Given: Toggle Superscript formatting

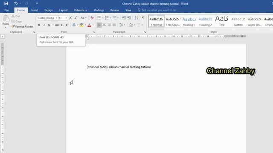Looking at the screenshot, I should 67,25.
